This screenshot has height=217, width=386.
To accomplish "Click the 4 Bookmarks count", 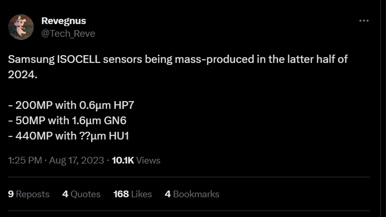I will pyautogui.click(x=192, y=194).
